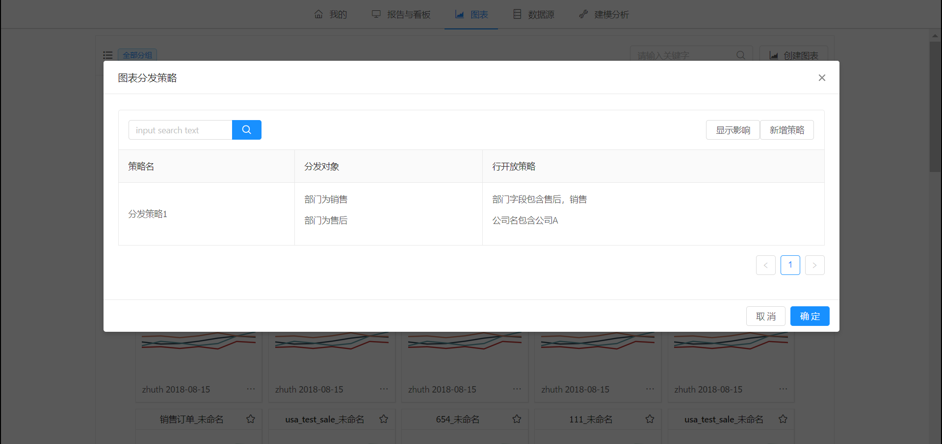Toggle favorite star on 111_未命名
942x444 pixels.
tap(650, 419)
